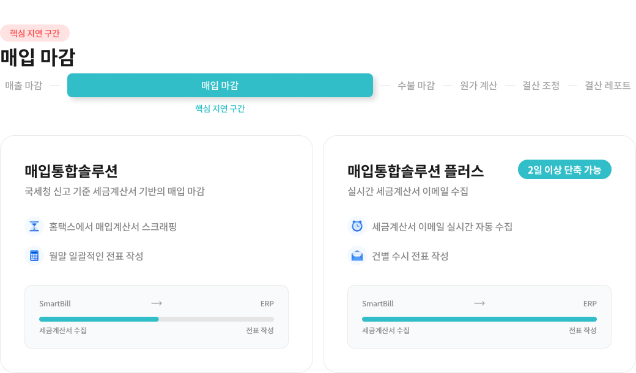Select the 결산 조정 stage
Screen dimensions: 636x373
pos(542,86)
